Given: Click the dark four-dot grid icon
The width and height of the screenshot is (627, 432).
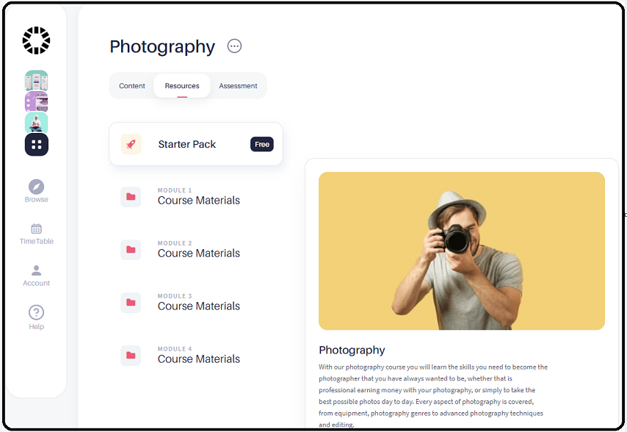Looking at the screenshot, I should coord(37,145).
